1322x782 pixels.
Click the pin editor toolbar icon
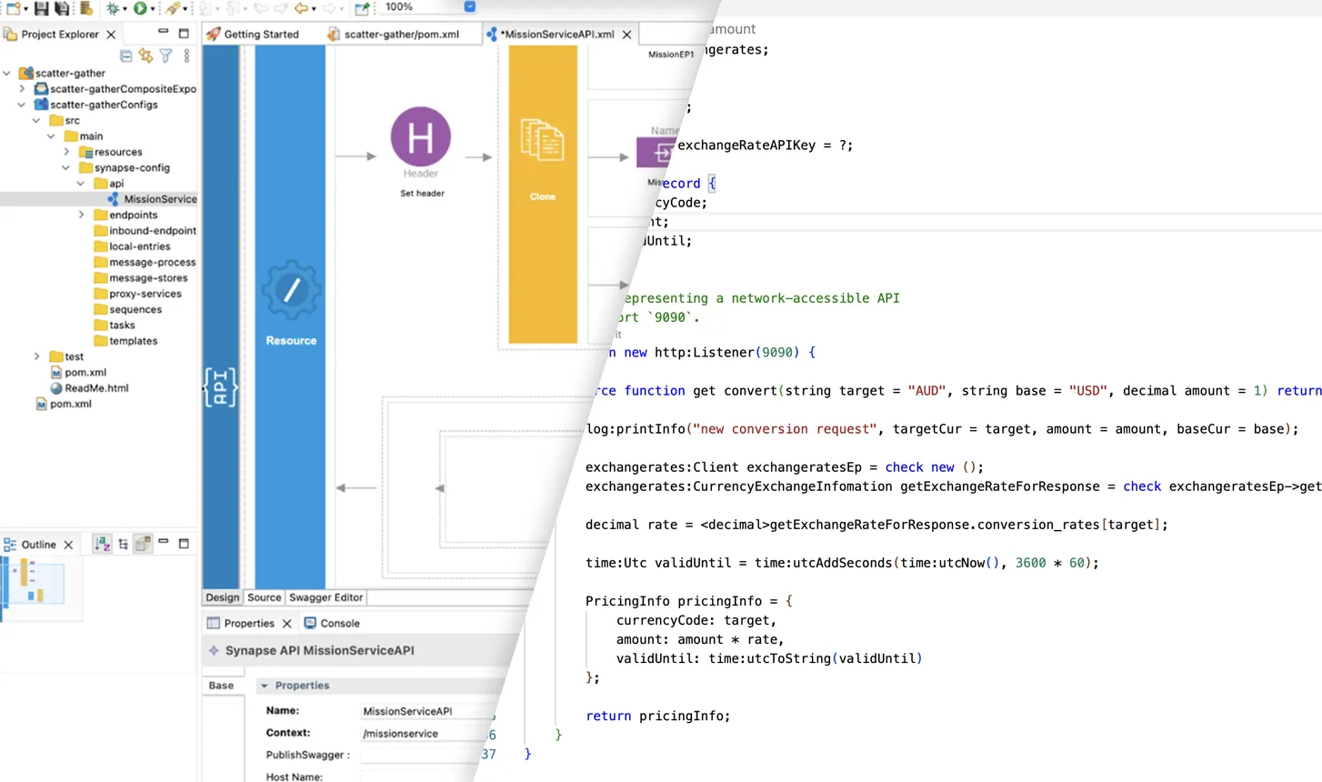pyautogui.click(x=362, y=8)
